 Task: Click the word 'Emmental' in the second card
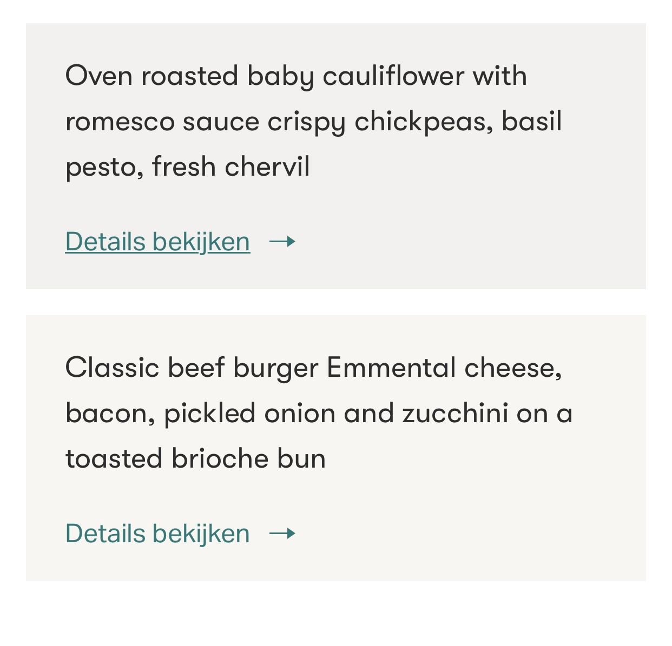391,368
